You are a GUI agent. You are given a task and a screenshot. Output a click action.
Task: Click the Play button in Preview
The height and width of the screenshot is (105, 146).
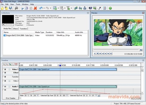tap(95, 54)
